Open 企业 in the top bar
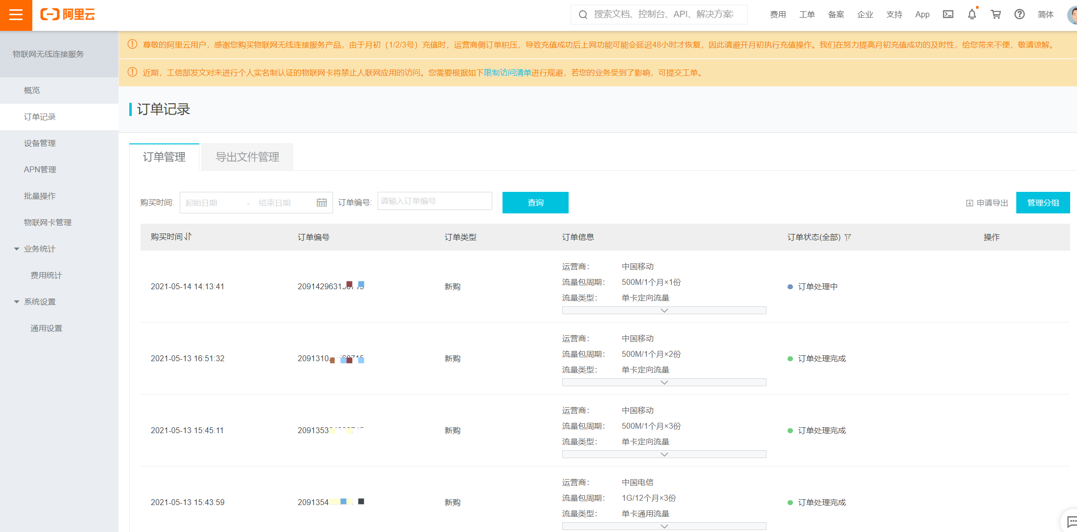1077x532 pixels. coord(865,15)
